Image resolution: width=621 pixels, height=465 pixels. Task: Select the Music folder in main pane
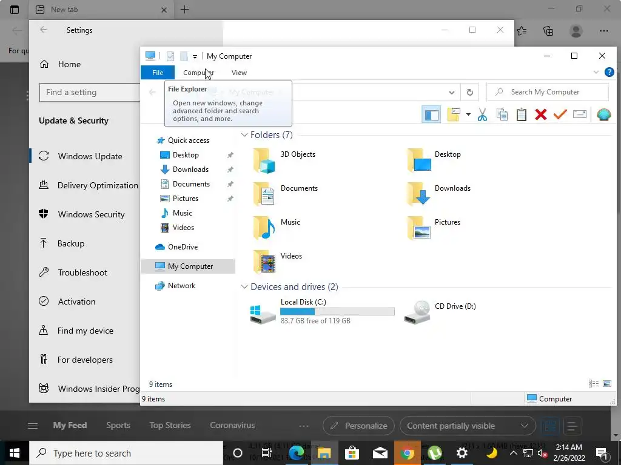coord(277,228)
